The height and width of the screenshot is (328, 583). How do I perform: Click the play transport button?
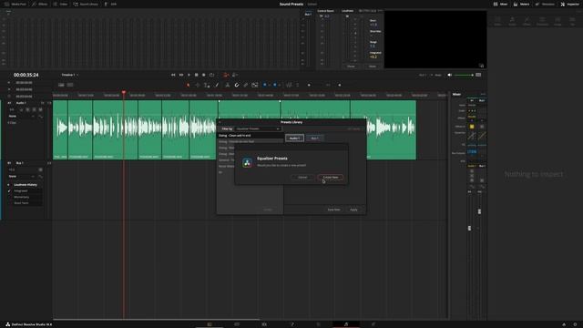tap(189, 75)
